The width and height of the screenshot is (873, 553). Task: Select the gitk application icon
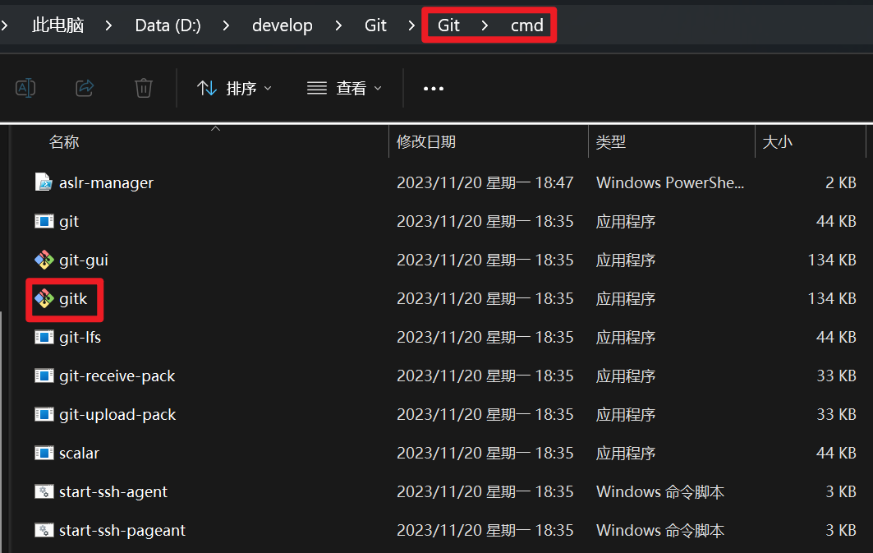pyautogui.click(x=44, y=298)
